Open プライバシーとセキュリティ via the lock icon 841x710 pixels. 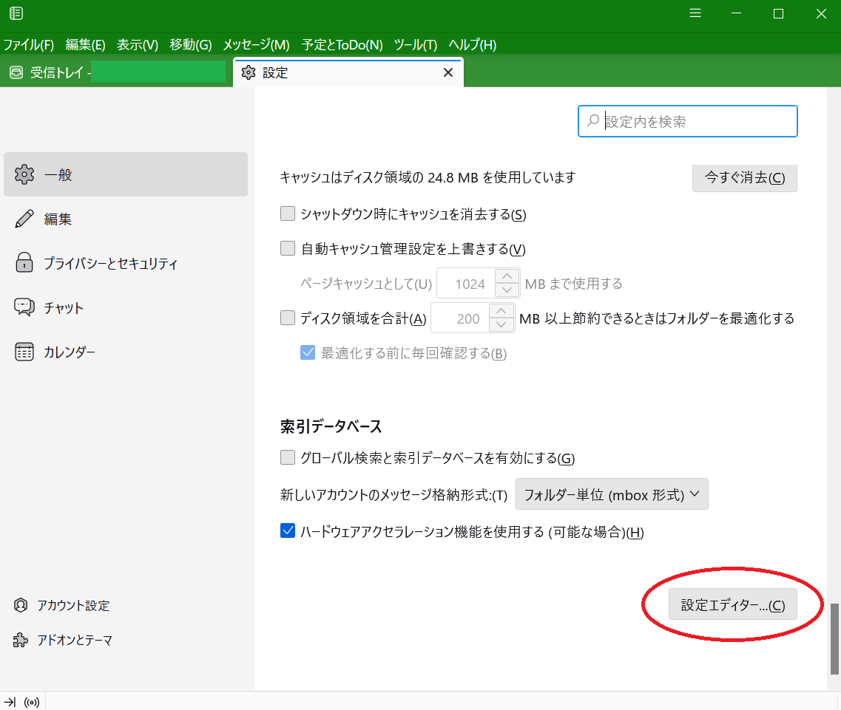tap(24, 263)
